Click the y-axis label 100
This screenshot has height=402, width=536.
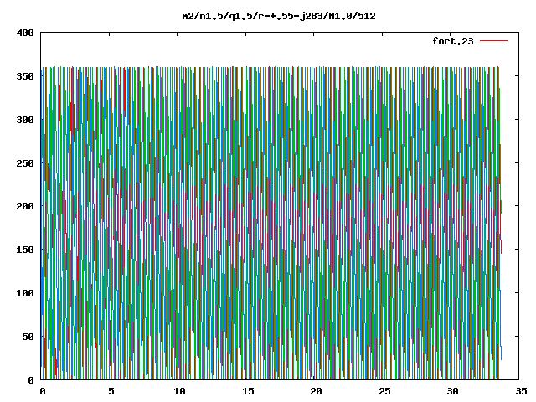click(25, 293)
